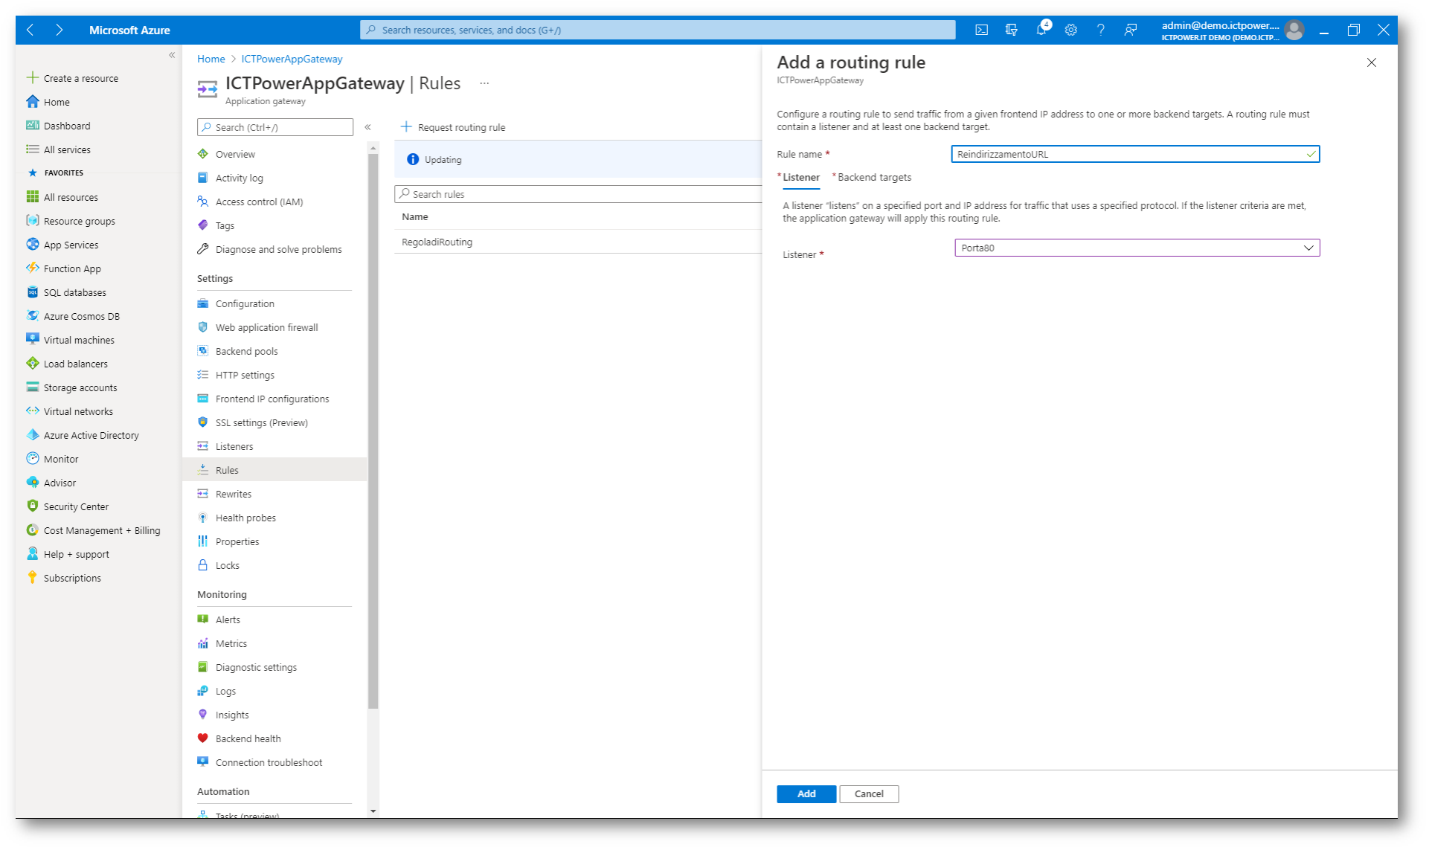Focus the resource menu Search box
Screen dimensions: 1429x850
275,127
